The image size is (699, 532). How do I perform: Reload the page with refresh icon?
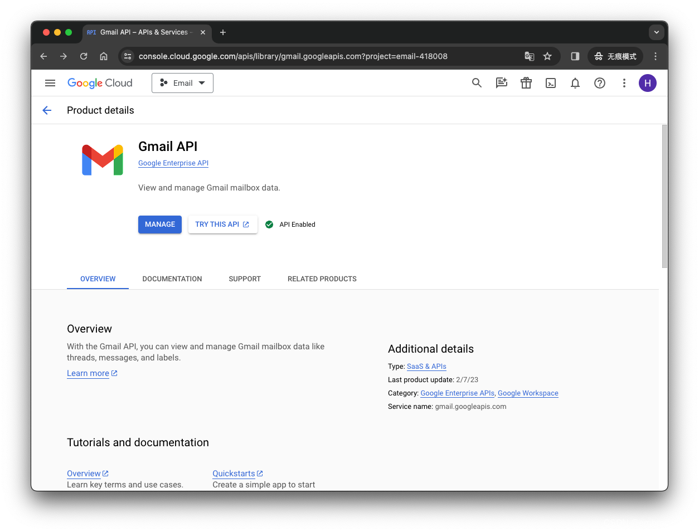point(84,56)
